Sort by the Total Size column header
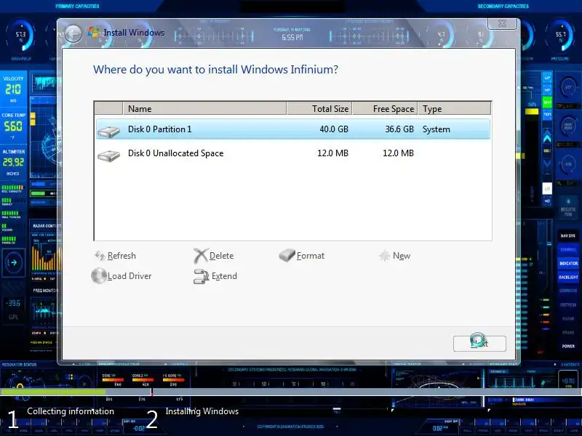 point(319,108)
